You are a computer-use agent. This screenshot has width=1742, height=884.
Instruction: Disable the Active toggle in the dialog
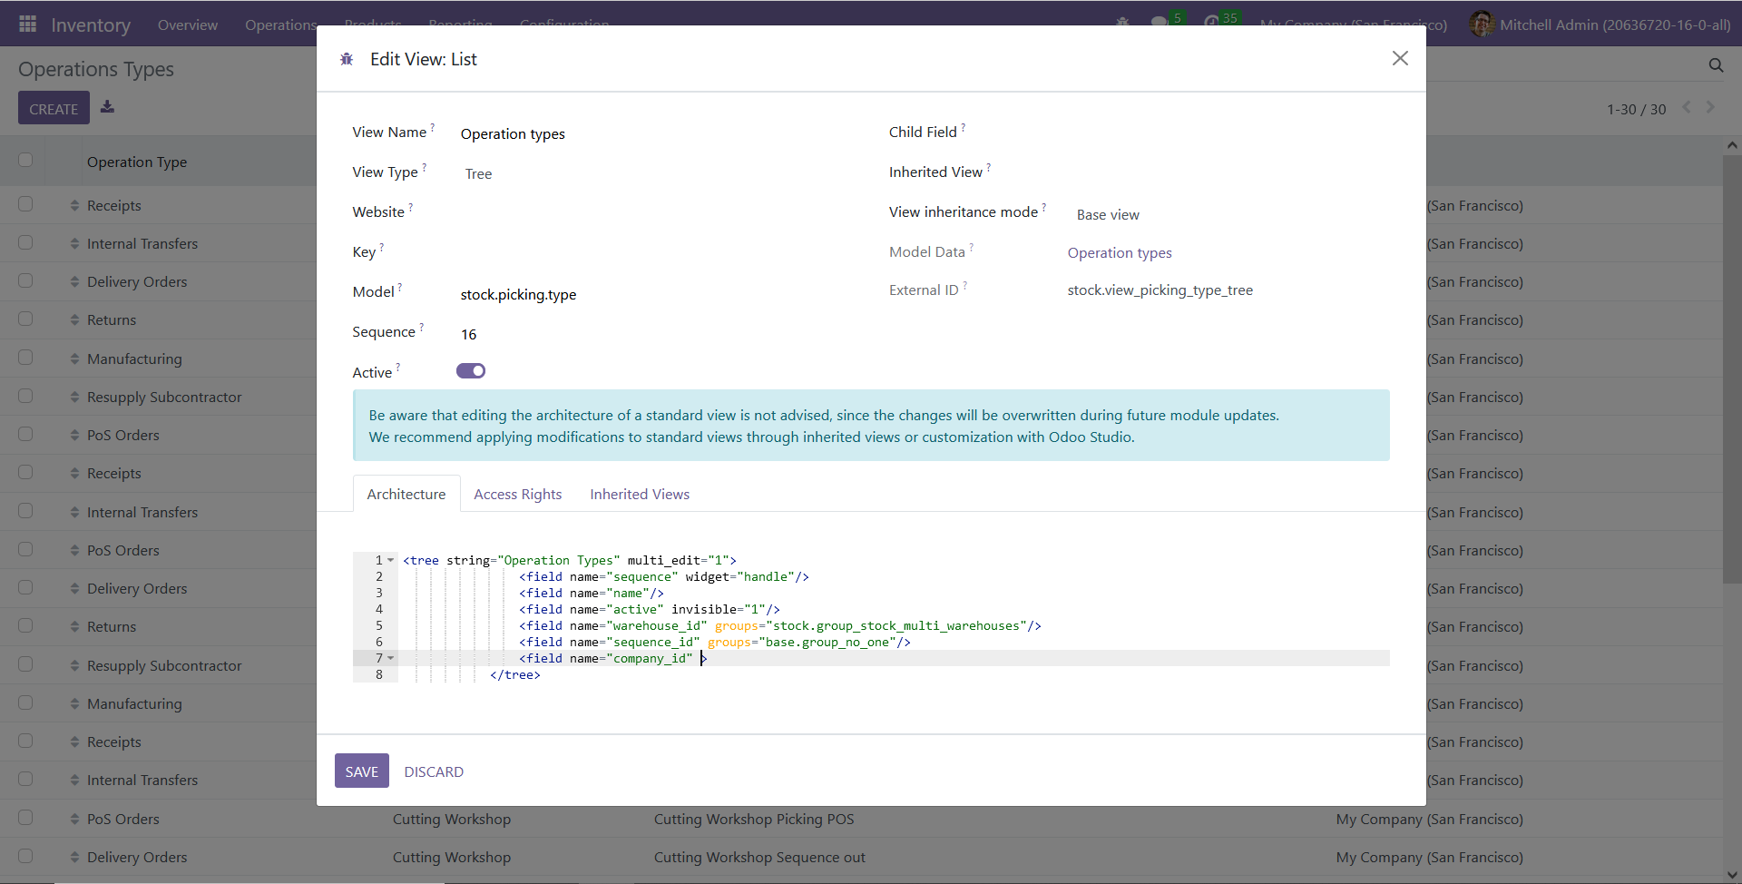pyautogui.click(x=470, y=370)
